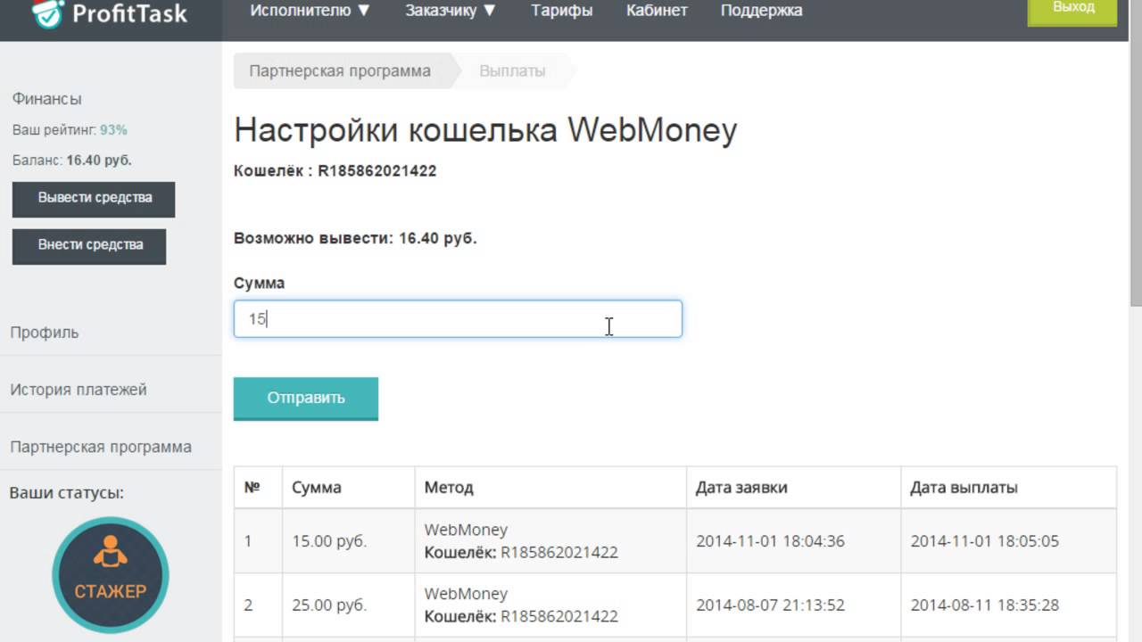
Task: Click the wallet number under the heading
Action: click(x=377, y=171)
